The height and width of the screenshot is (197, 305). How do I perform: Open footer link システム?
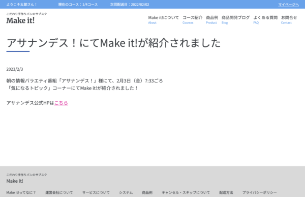tap(126, 192)
